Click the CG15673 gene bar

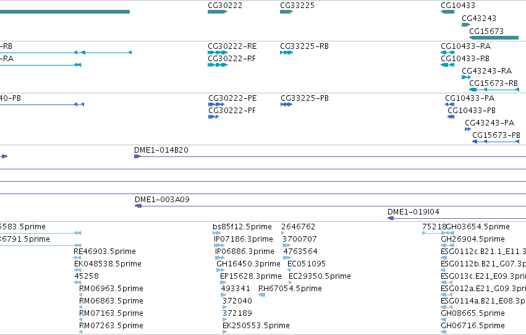coord(494,38)
